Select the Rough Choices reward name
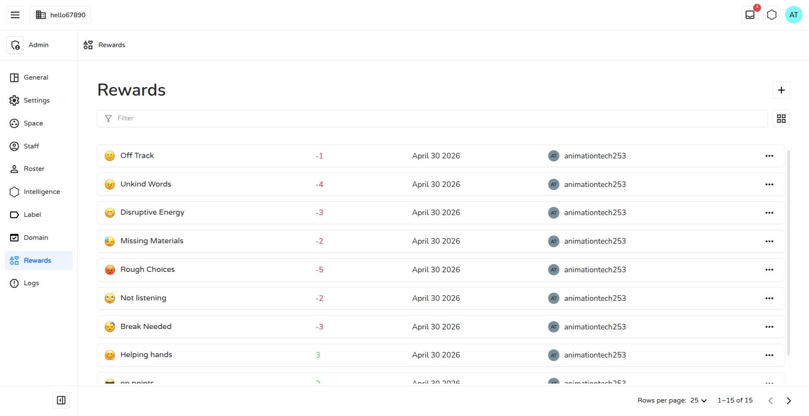Viewport: 809px width, 416px height. [x=148, y=269]
